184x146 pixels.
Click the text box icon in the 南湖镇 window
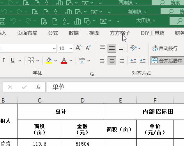pyautogui.click(x=94, y=12)
